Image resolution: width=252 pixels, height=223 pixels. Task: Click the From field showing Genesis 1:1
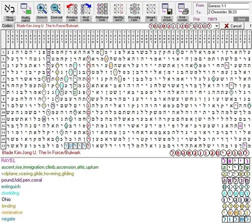(x=228, y=6)
